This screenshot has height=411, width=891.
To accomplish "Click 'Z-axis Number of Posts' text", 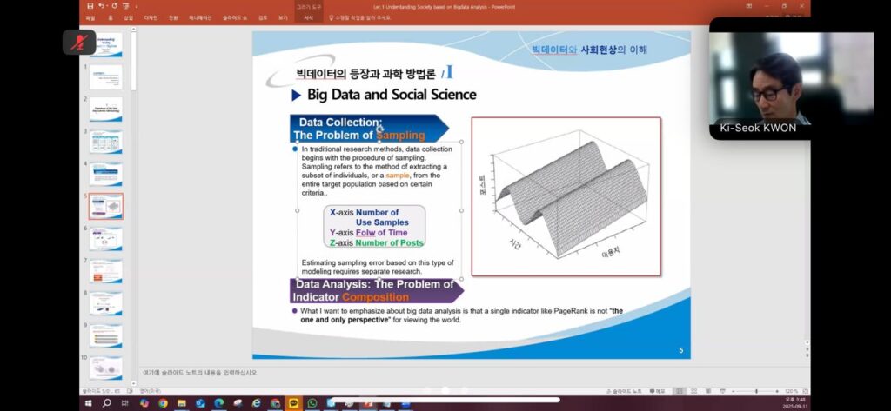I will click(x=377, y=243).
